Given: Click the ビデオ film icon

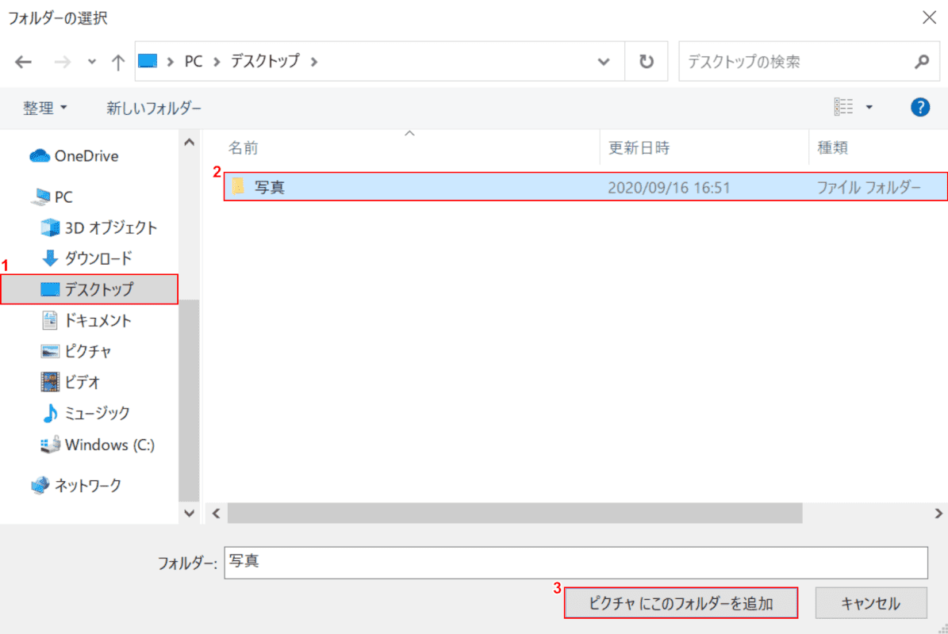Looking at the screenshot, I should click(x=50, y=382).
